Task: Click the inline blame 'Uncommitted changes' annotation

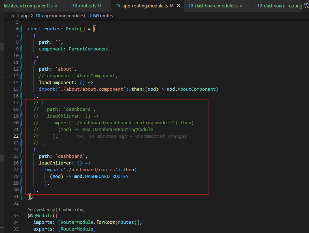Action: coord(131,136)
